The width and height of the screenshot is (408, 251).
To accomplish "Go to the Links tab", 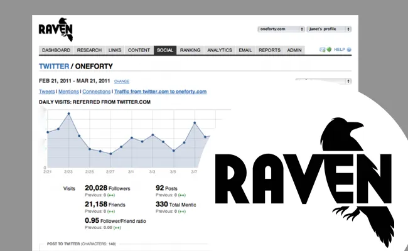I will [115, 50].
